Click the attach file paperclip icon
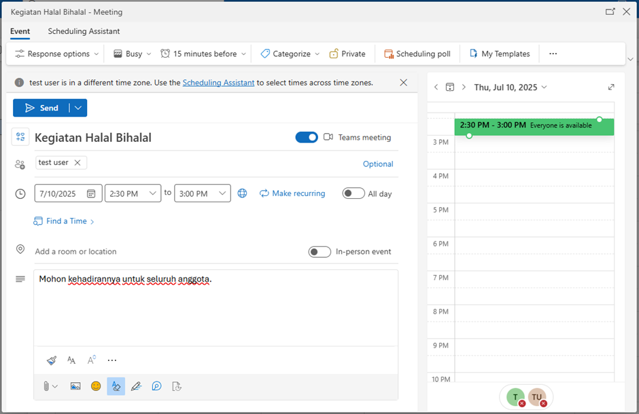Screen dimensions: 639x414 (x=46, y=386)
